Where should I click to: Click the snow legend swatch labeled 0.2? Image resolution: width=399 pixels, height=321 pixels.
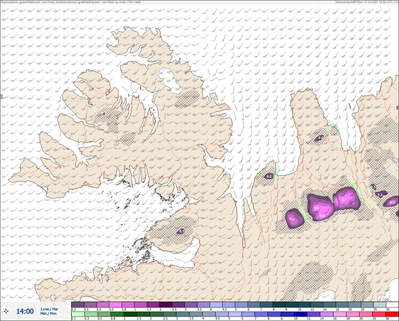(x=78, y=304)
